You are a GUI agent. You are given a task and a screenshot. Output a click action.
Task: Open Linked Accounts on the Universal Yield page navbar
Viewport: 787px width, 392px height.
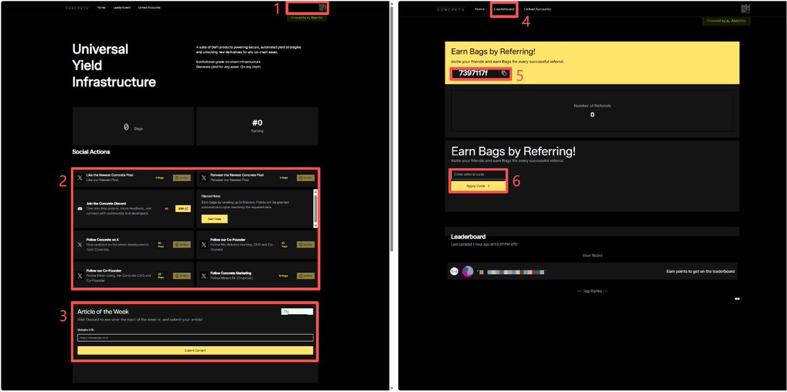(149, 8)
